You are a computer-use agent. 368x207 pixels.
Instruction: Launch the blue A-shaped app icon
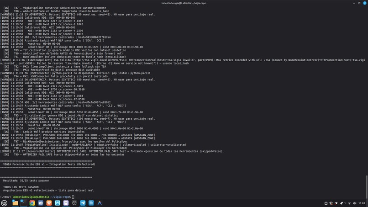click(100, 203)
